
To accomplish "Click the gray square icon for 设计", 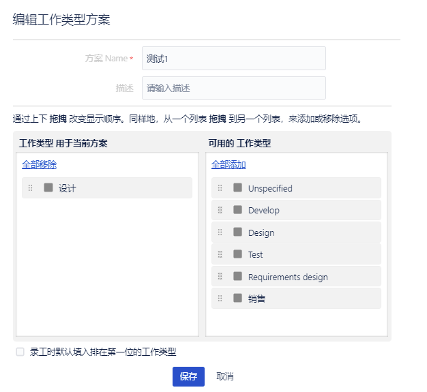I will pyautogui.click(x=48, y=187).
